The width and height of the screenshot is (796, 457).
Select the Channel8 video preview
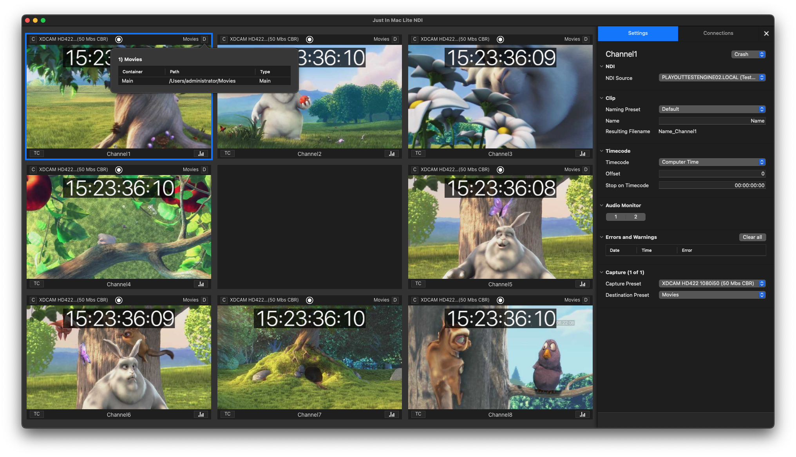[500, 358]
